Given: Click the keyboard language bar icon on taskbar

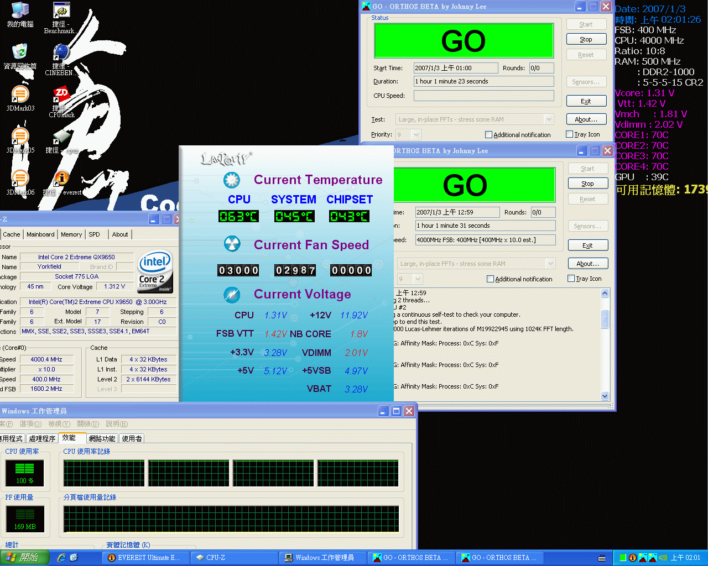Looking at the screenshot, I should [602, 558].
